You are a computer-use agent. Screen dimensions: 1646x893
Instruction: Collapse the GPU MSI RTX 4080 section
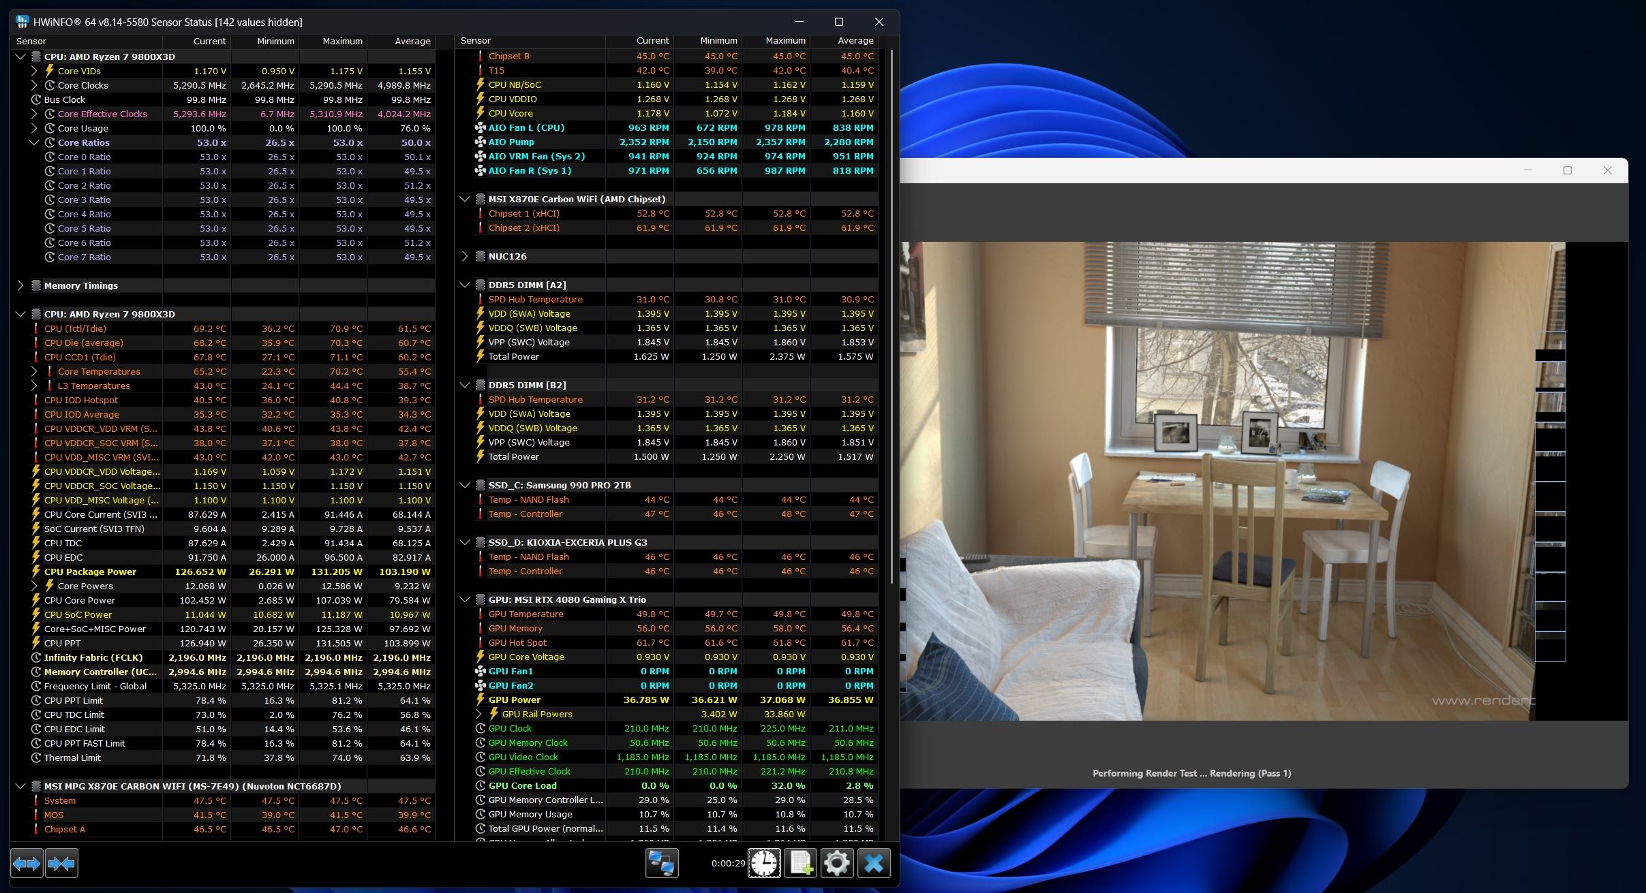pos(465,599)
